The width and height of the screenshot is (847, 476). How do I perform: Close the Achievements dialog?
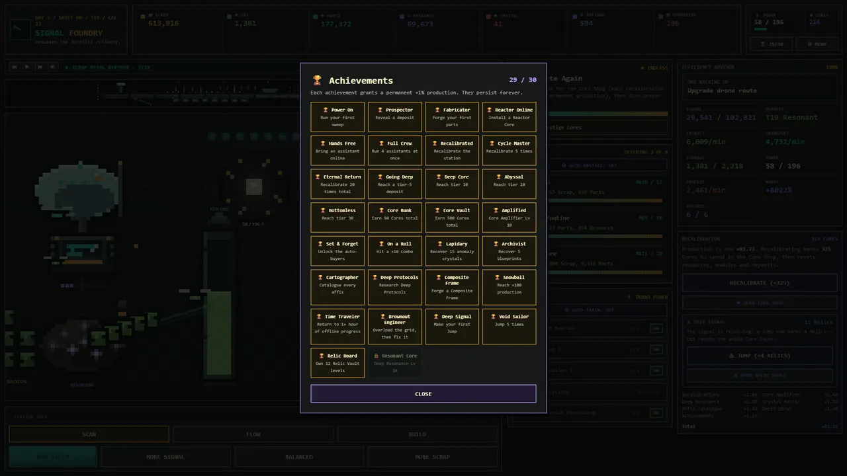(x=423, y=393)
